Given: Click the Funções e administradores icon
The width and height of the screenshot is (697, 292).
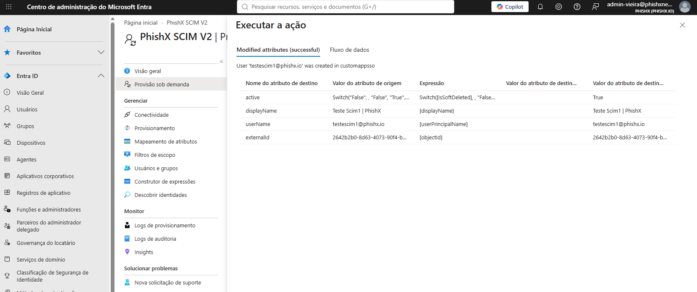Looking at the screenshot, I should pyautogui.click(x=7, y=209).
